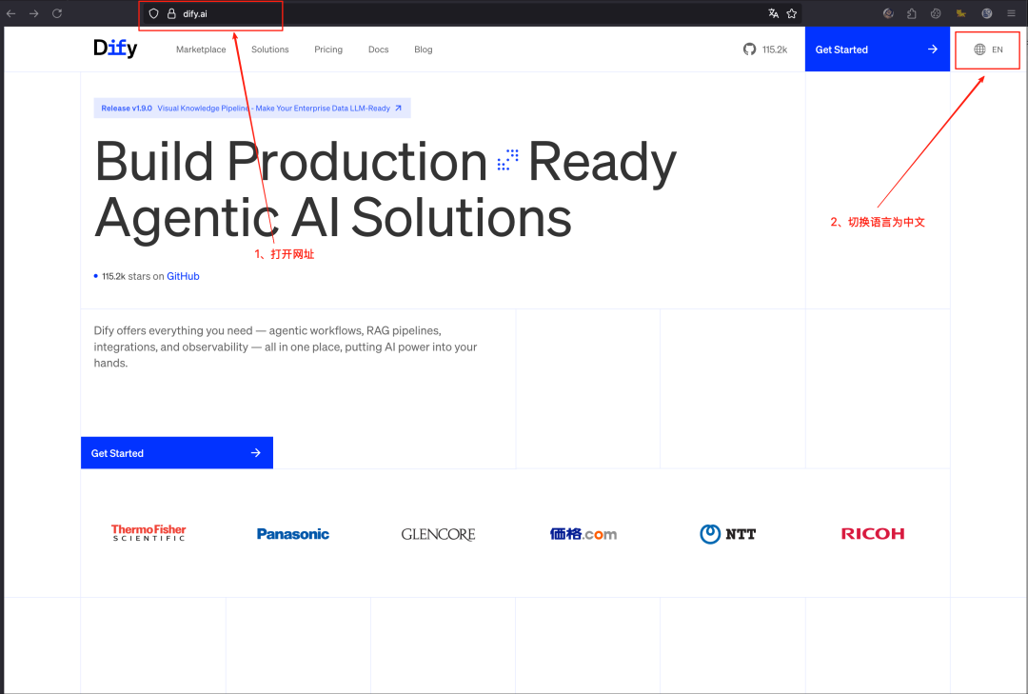
Task: Click the shield tracking protection icon
Action: [153, 13]
